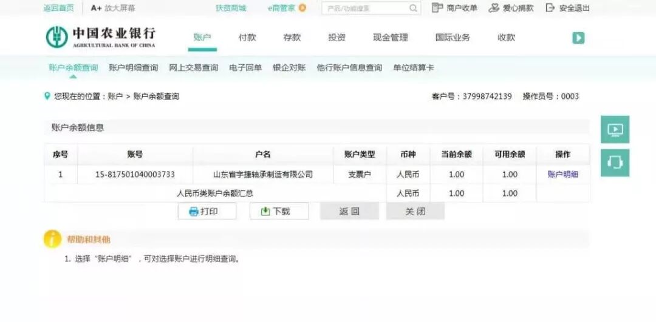656x322 pixels.
Task: Click the orange arrow beside e商管家
Action: point(302,7)
